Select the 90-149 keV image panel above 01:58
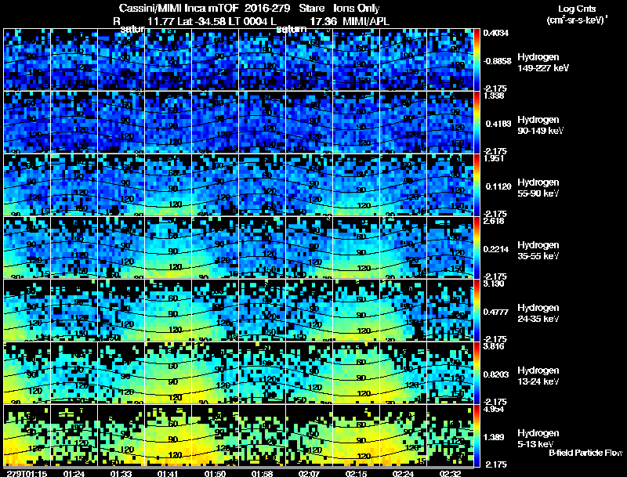The height and width of the screenshot is (477, 627). coord(263,122)
